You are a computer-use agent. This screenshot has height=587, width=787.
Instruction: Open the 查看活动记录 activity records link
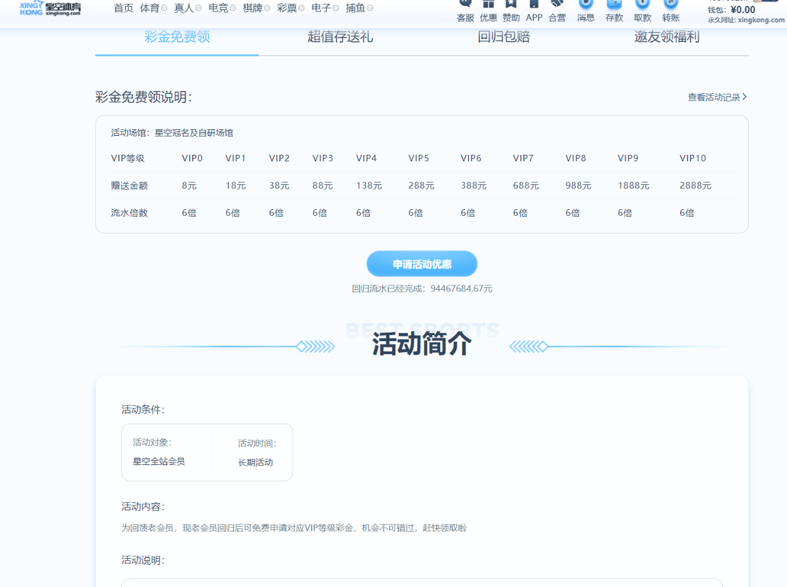click(717, 97)
